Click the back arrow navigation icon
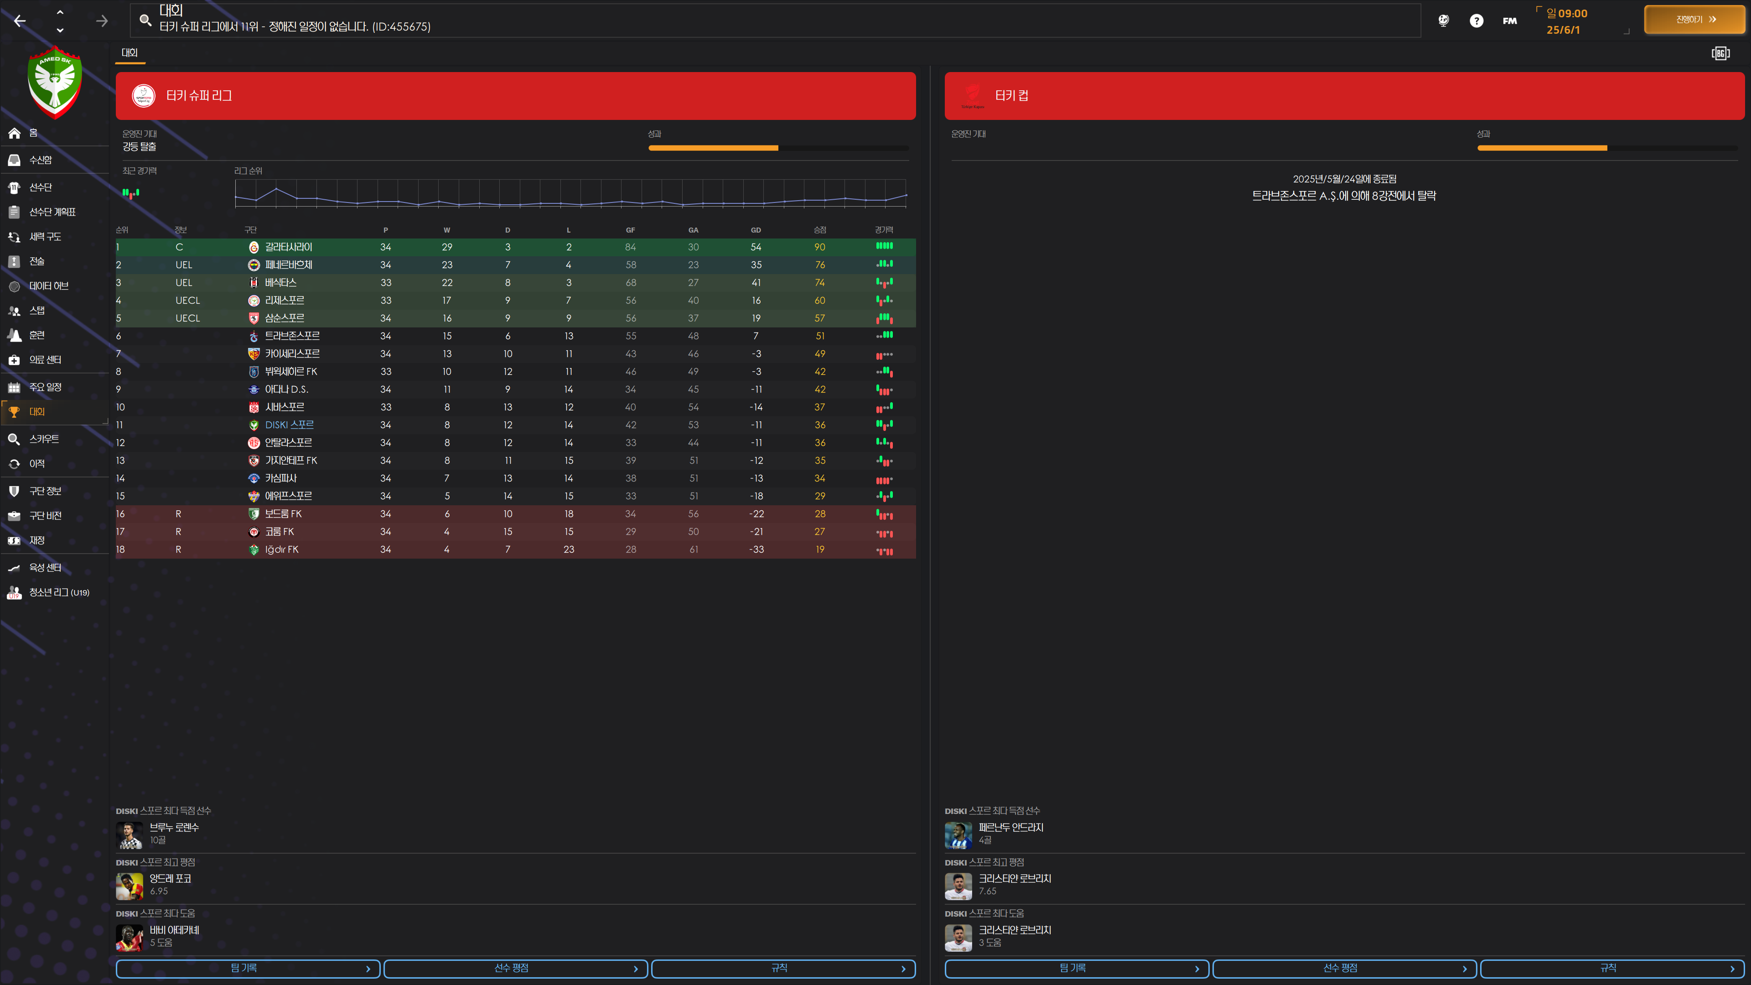Screen dimensions: 1751x985 coord(20,21)
